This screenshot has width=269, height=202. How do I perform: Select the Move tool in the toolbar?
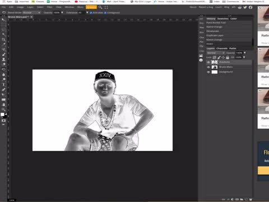pyautogui.click(x=3, y=20)
